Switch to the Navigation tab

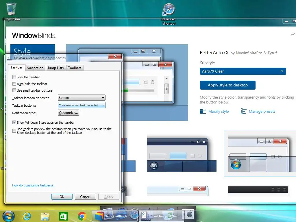point(35,68)
